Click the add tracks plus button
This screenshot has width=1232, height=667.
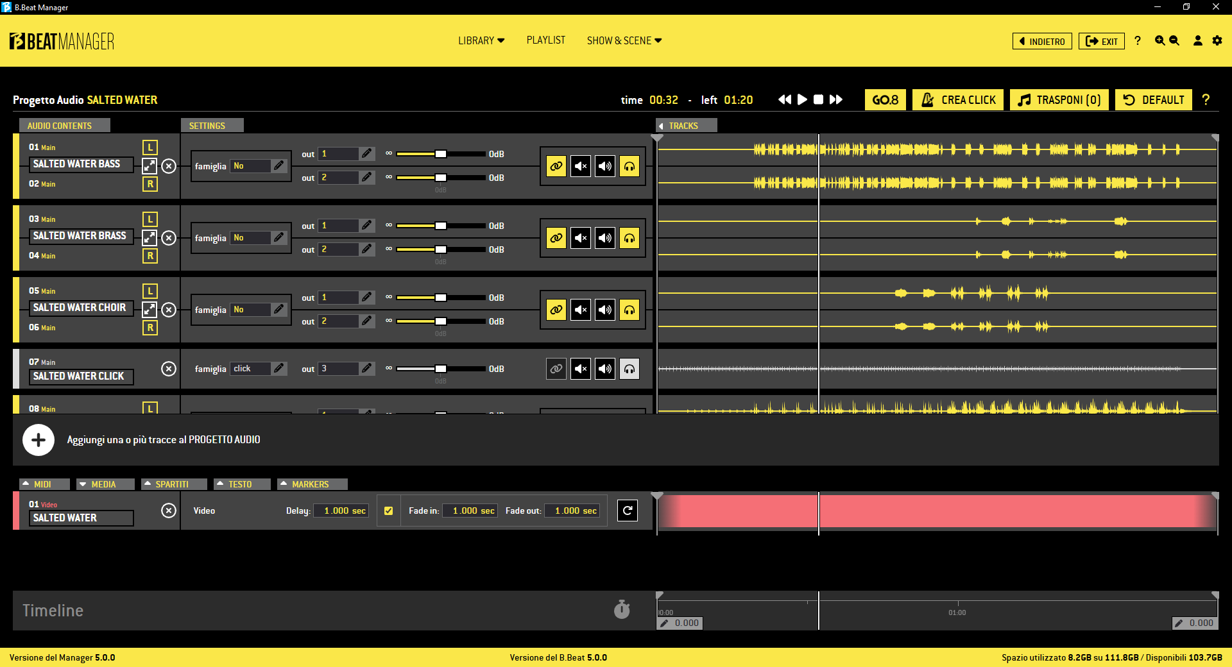point(38,440)
